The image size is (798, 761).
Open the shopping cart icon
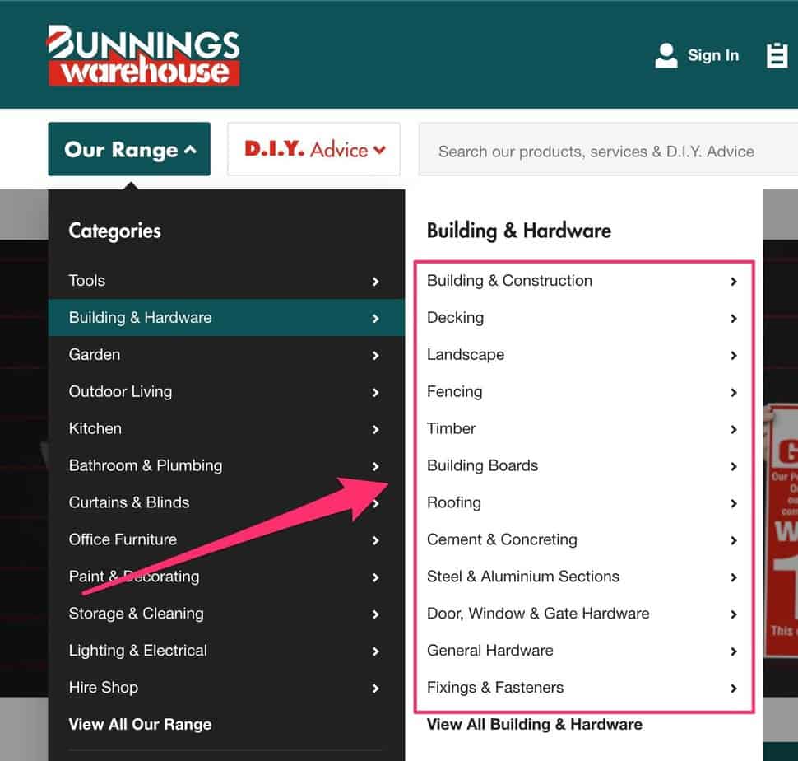[x=777, y=55]
